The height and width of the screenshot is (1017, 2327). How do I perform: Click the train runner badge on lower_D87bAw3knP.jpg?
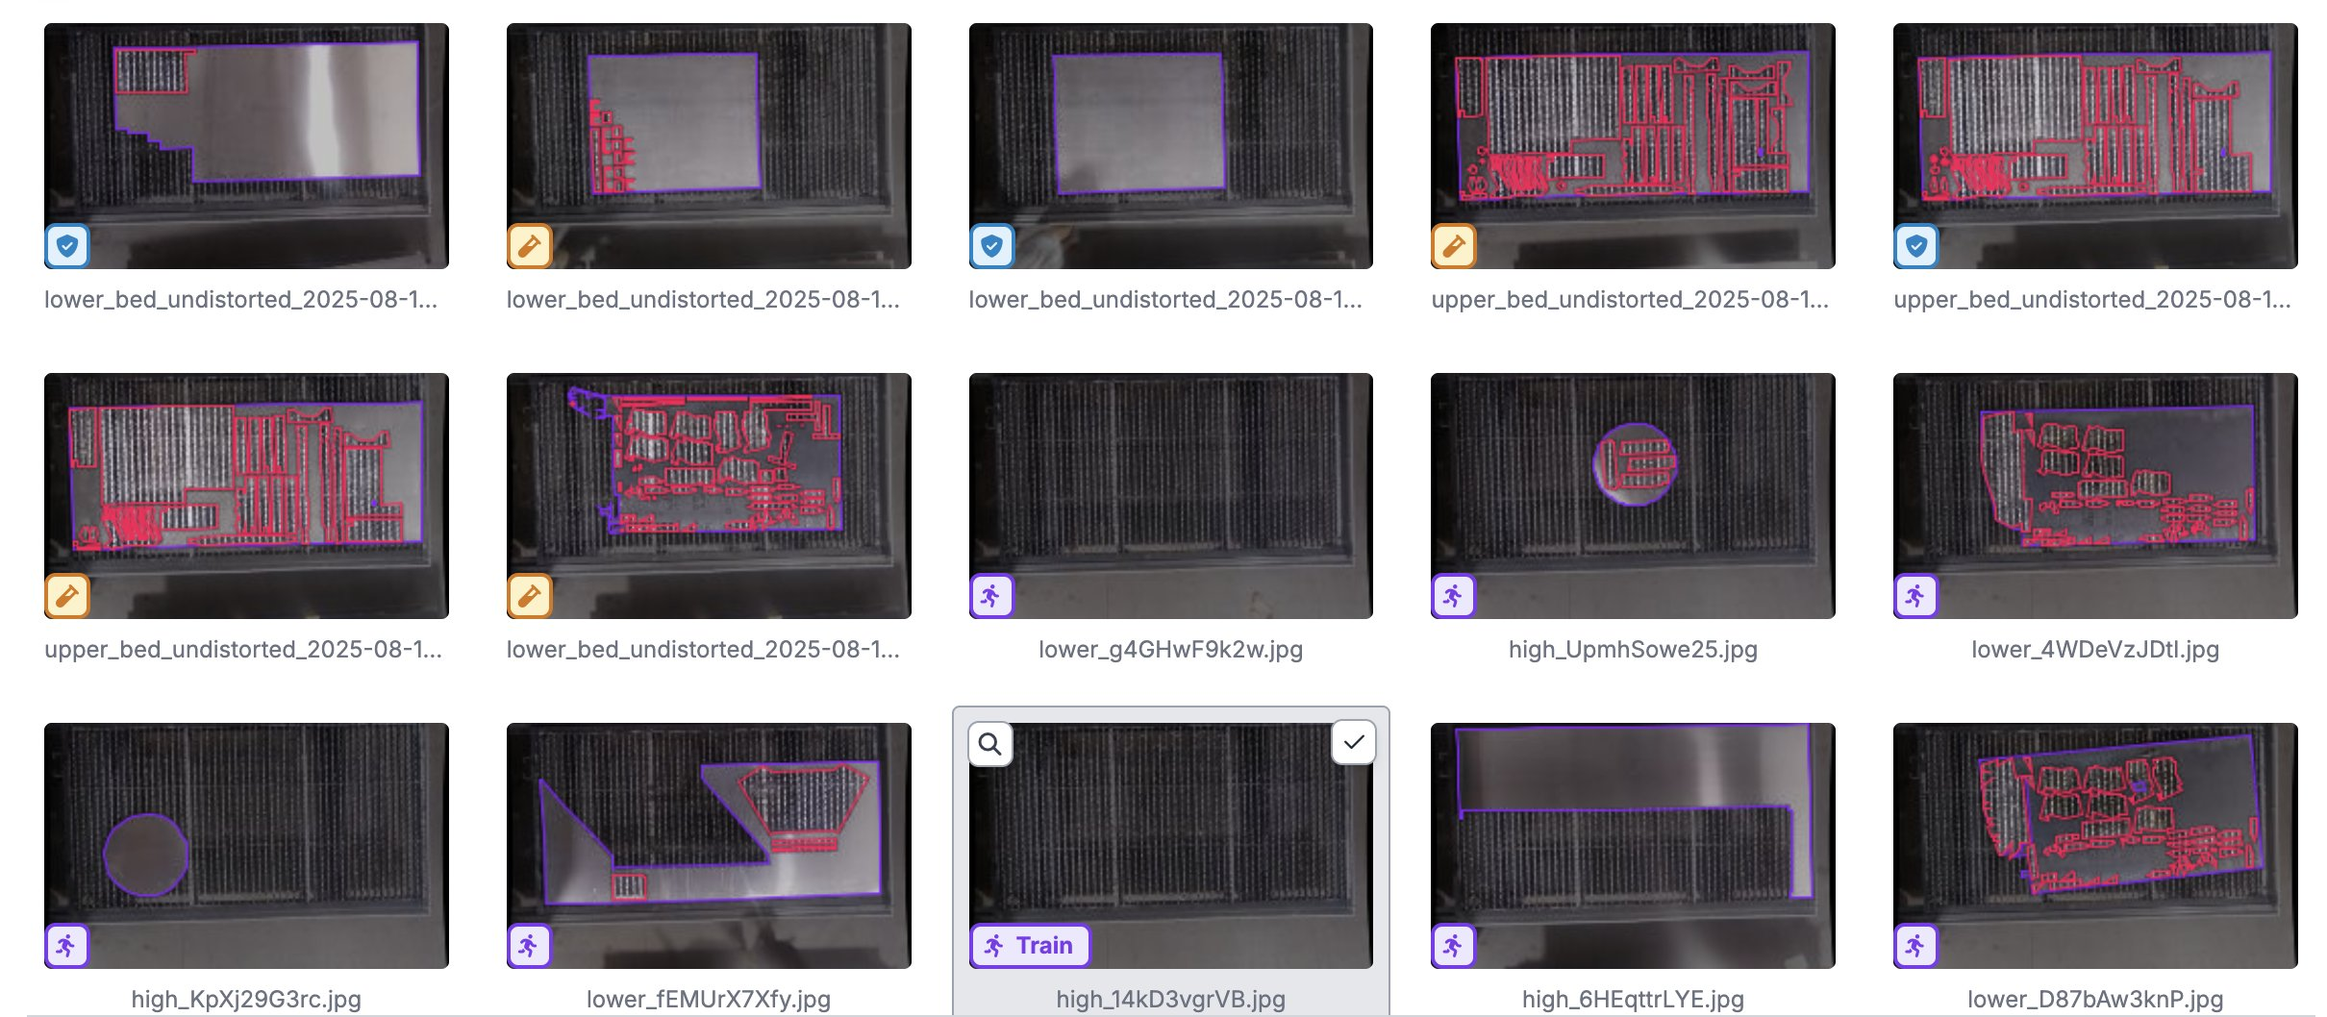tap(1915, 946)
